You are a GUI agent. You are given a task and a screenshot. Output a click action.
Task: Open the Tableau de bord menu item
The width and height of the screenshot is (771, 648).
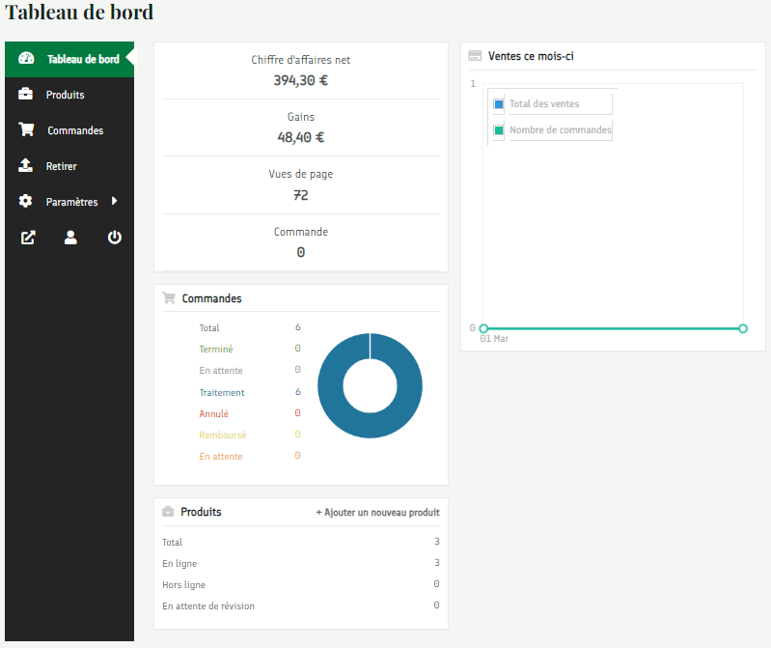click(83, 59)
